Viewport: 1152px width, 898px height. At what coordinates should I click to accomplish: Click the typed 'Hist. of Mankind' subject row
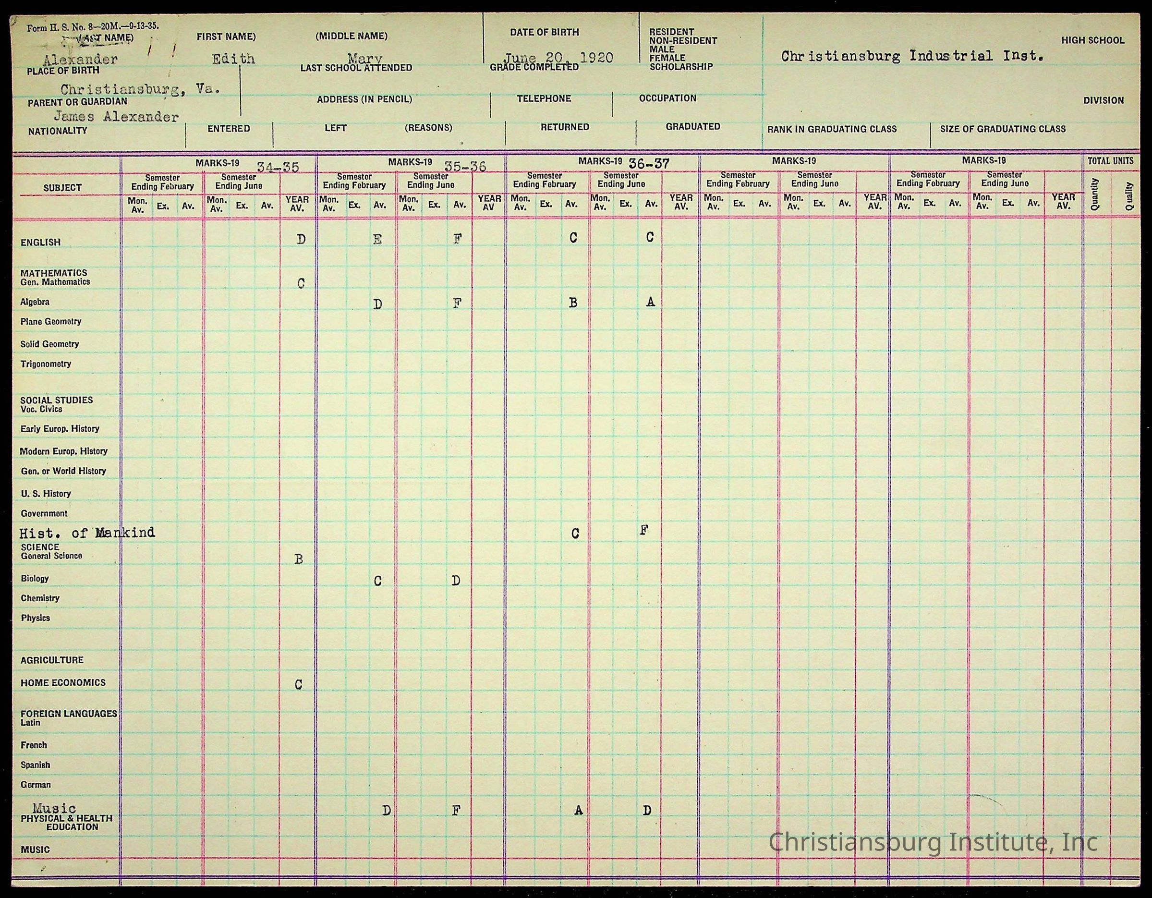coord(87,533)
